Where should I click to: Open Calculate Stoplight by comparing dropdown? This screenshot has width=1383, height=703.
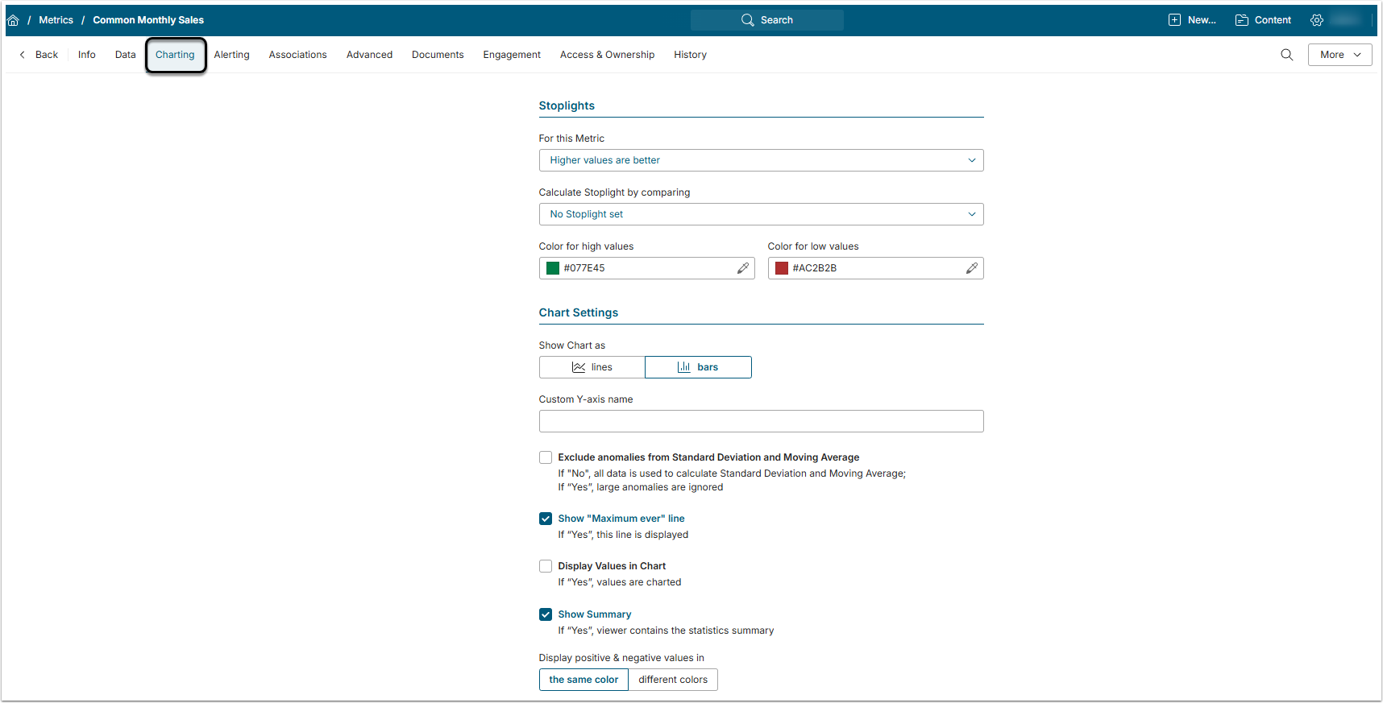click(x=761, y=214)
